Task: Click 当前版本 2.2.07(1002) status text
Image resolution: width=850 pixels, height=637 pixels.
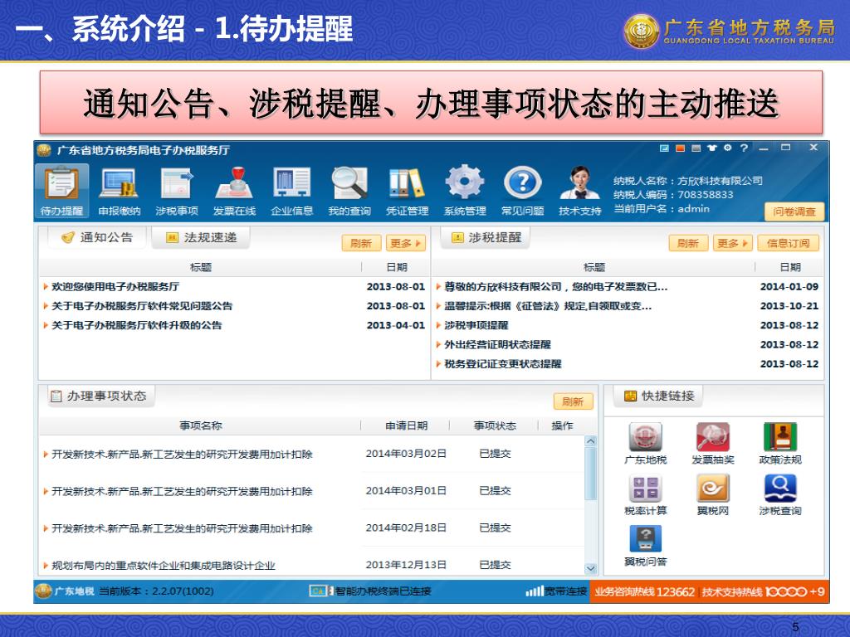Action: tap(156, 591)
